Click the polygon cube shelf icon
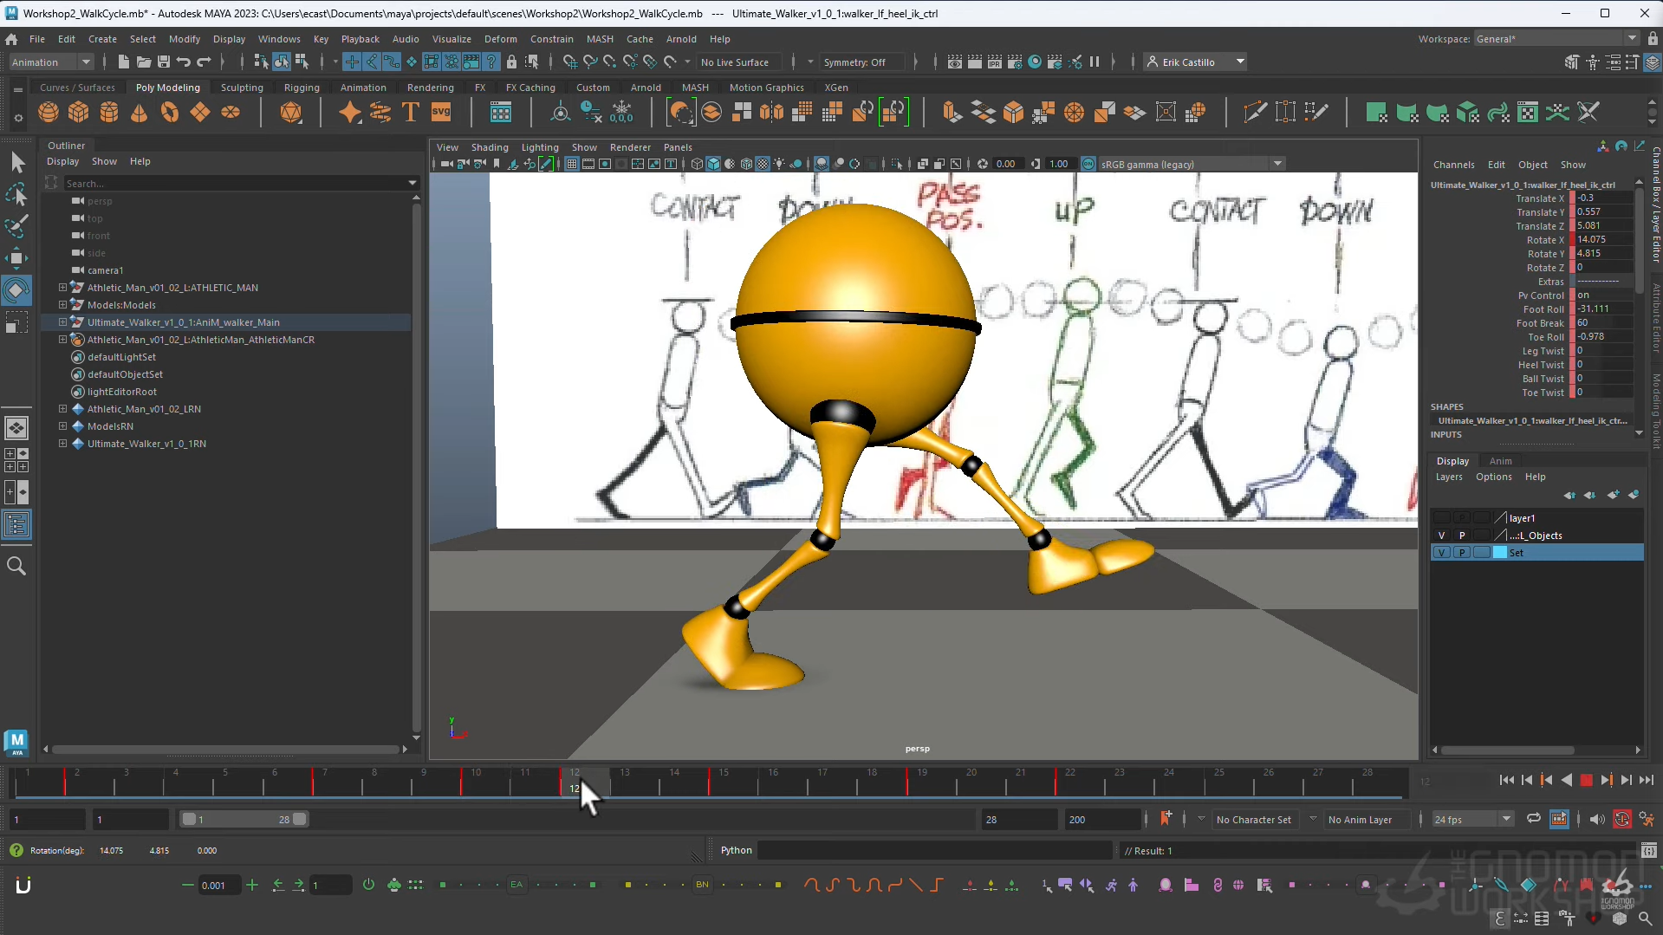 79,113
